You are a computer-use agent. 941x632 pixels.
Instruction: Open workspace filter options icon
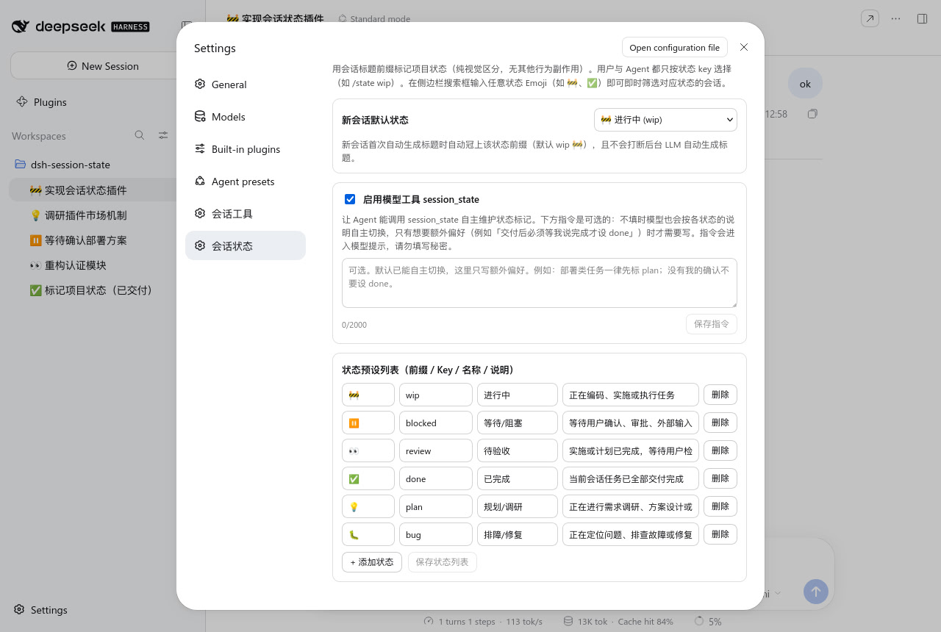click(163, 135)
